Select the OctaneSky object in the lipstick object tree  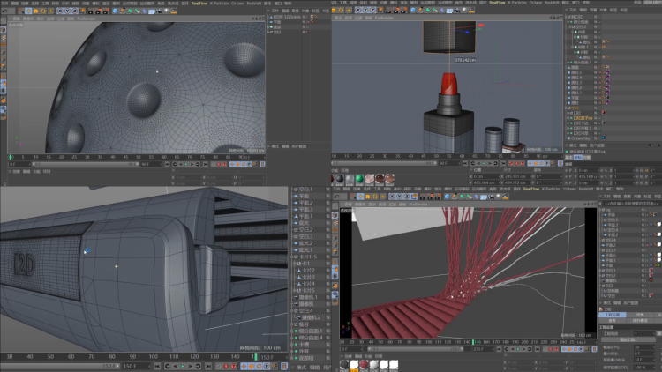click(579, 138)
